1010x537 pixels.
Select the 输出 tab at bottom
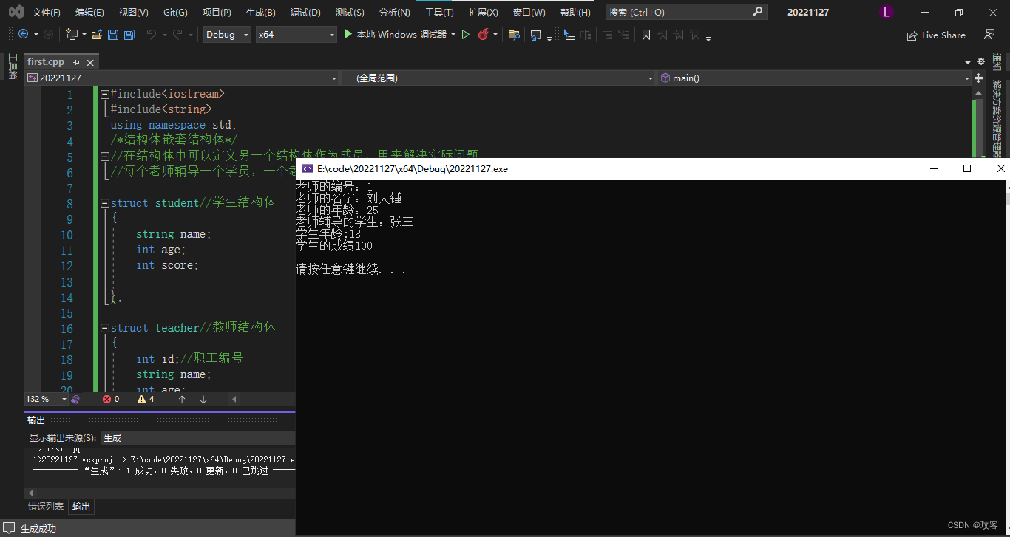[81, 507]
